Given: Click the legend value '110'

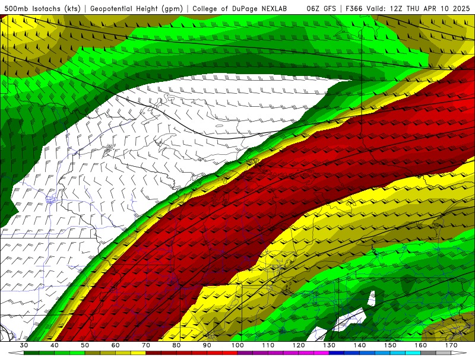Looking at the screenshot, I should (268, 345).
